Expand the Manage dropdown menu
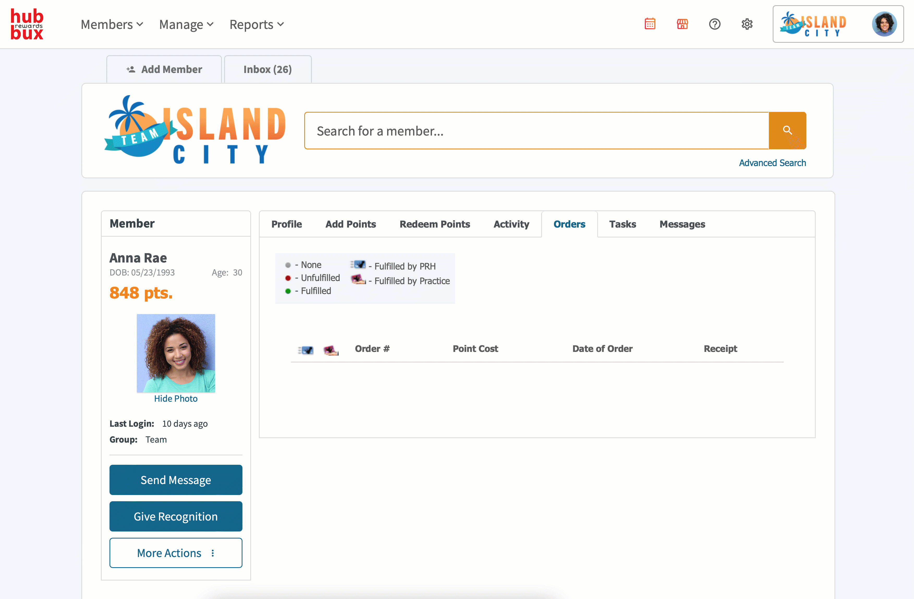The image size is (914, 599). 186,25
